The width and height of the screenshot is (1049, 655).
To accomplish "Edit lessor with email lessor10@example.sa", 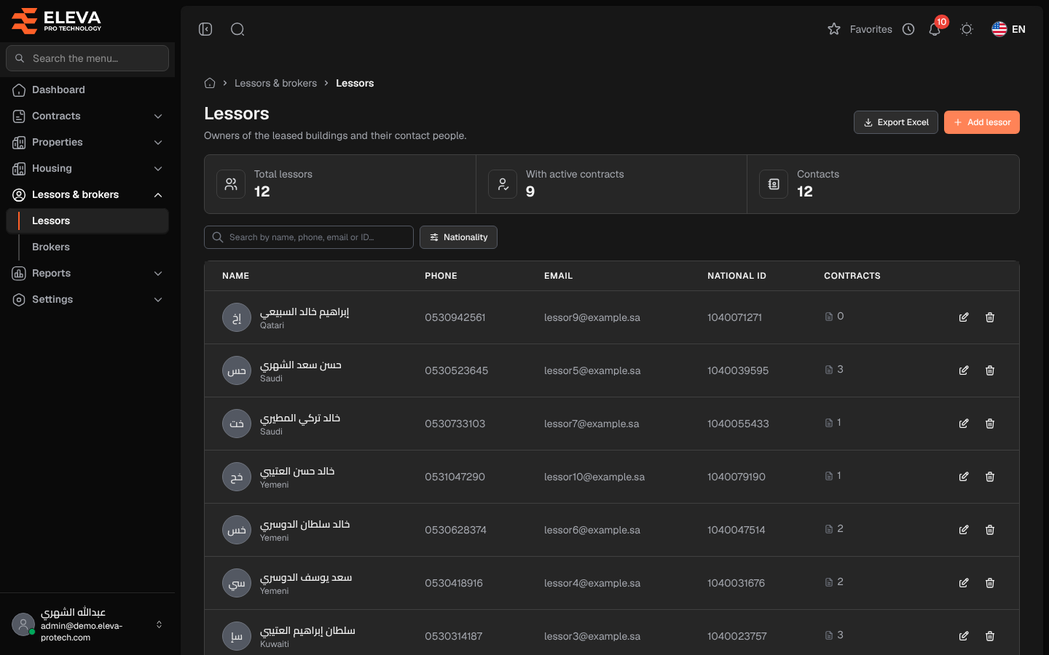I will [964, 477].
